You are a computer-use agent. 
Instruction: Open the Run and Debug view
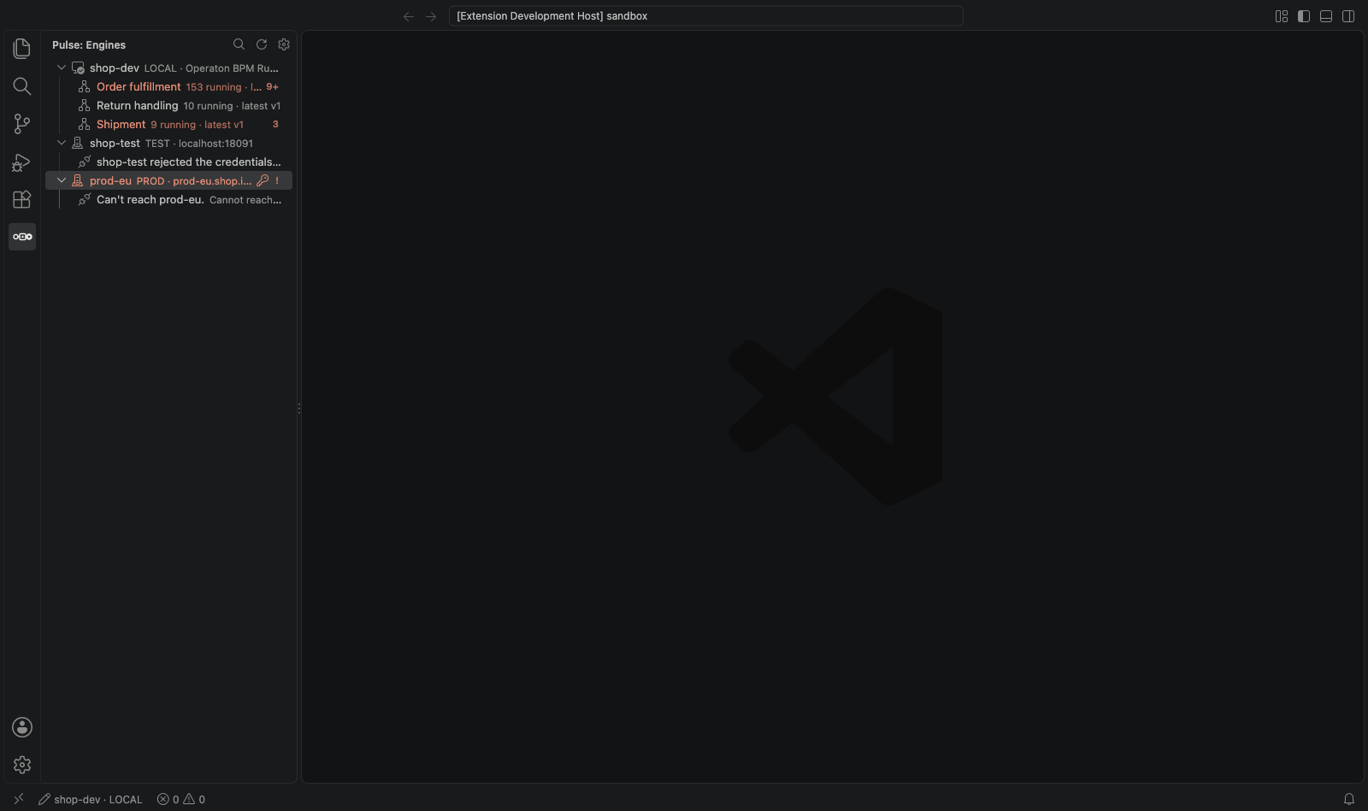(22, 162)
